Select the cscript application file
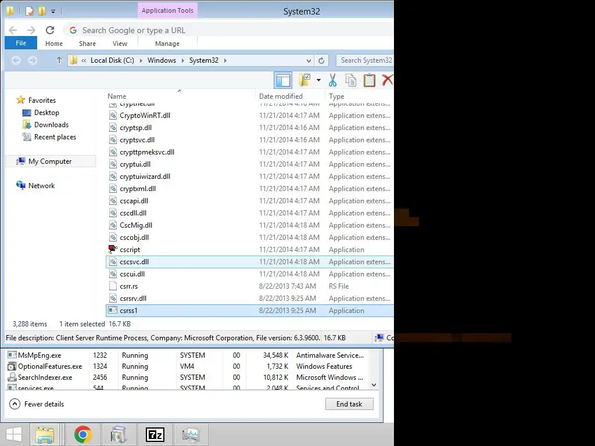This screenshot has height=446, width=595. coord(250,249)
